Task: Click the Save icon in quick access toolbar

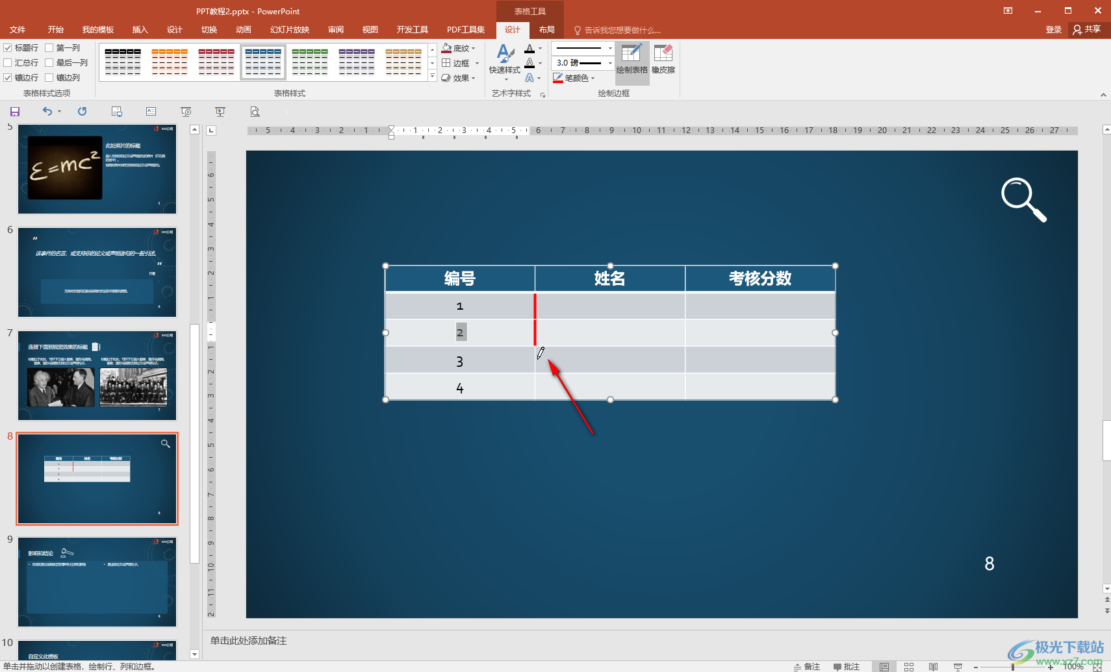Action: 15,112
